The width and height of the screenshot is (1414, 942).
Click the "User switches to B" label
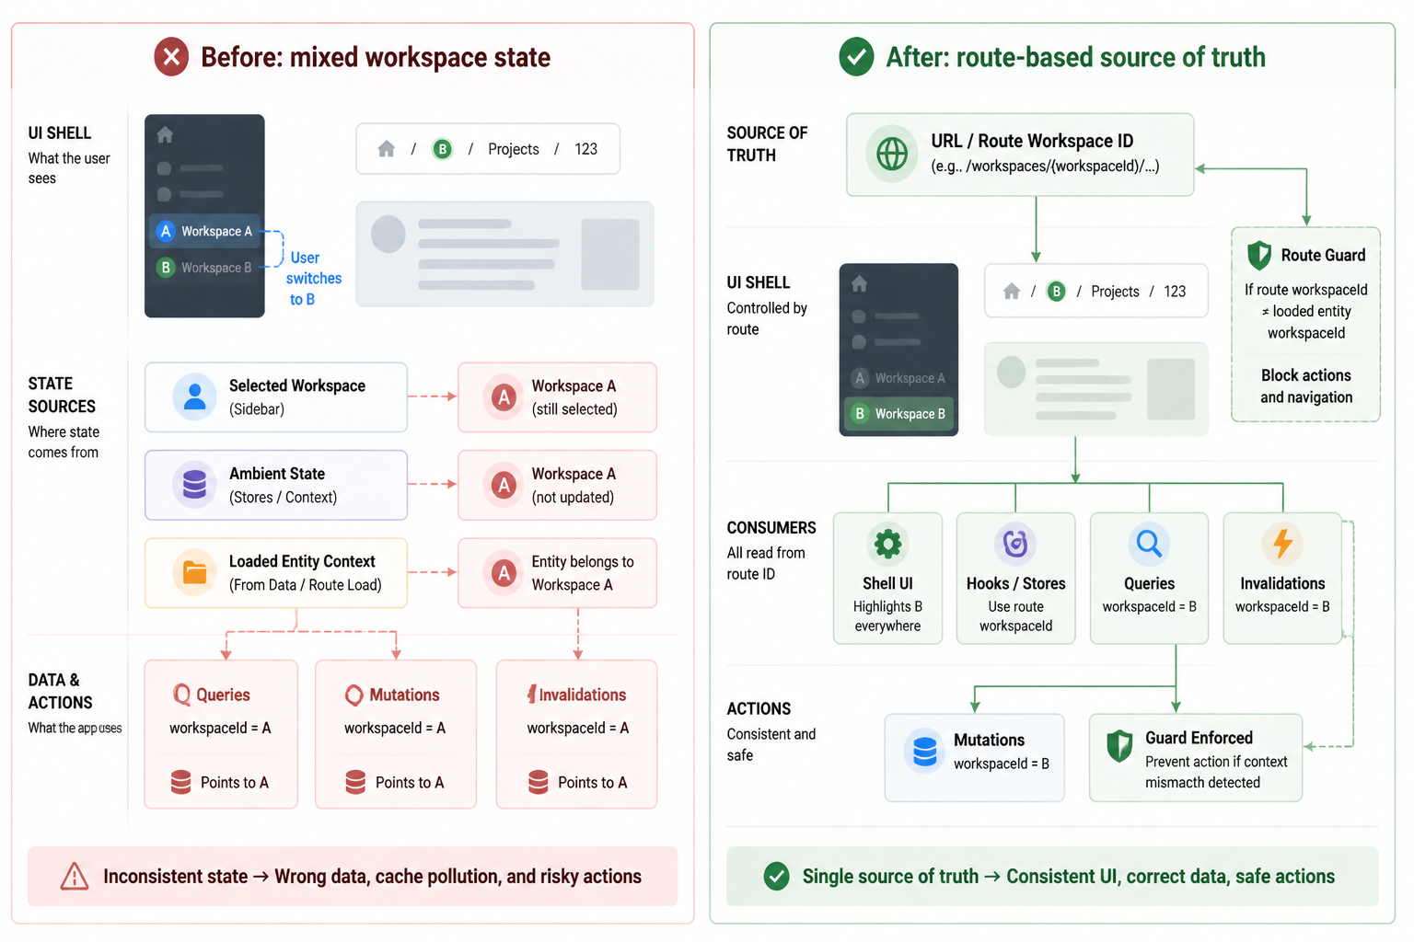(312, 279)
